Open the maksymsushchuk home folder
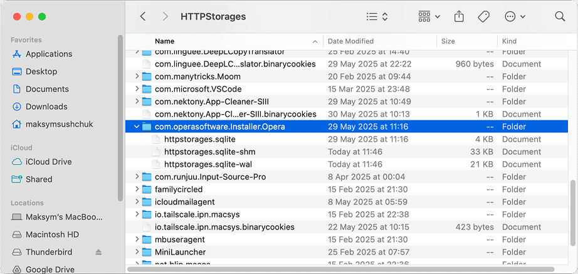The height and width of the screenshot is (274, 578). 53,124
